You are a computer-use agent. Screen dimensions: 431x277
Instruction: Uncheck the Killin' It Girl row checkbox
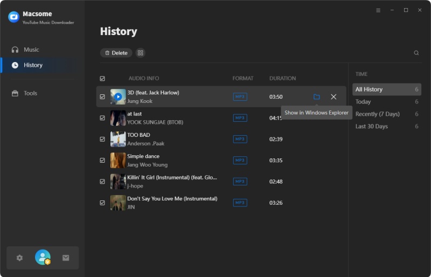tap(102, 182)
